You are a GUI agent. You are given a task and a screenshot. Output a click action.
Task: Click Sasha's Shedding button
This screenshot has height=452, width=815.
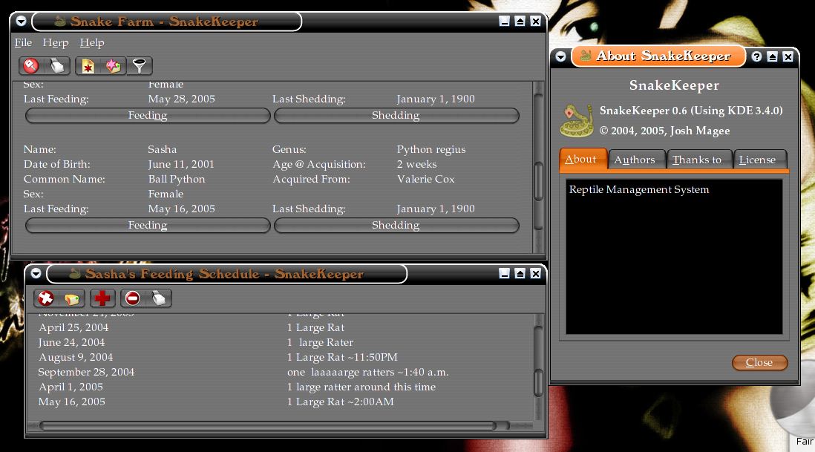[x=396, y=225]
